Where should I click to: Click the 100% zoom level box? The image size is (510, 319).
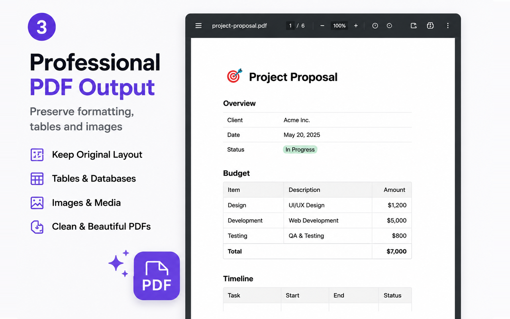tap(339, 26)
